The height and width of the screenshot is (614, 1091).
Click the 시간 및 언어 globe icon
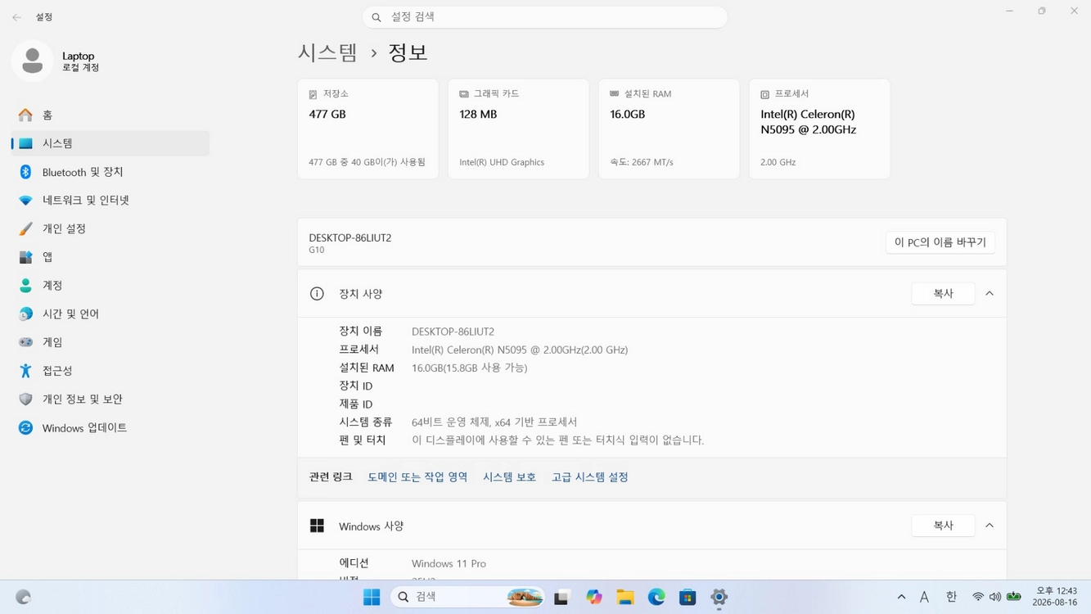[x=26, y=314]
